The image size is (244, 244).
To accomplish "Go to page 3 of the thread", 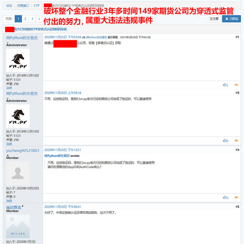I will [x=32, y=19].
